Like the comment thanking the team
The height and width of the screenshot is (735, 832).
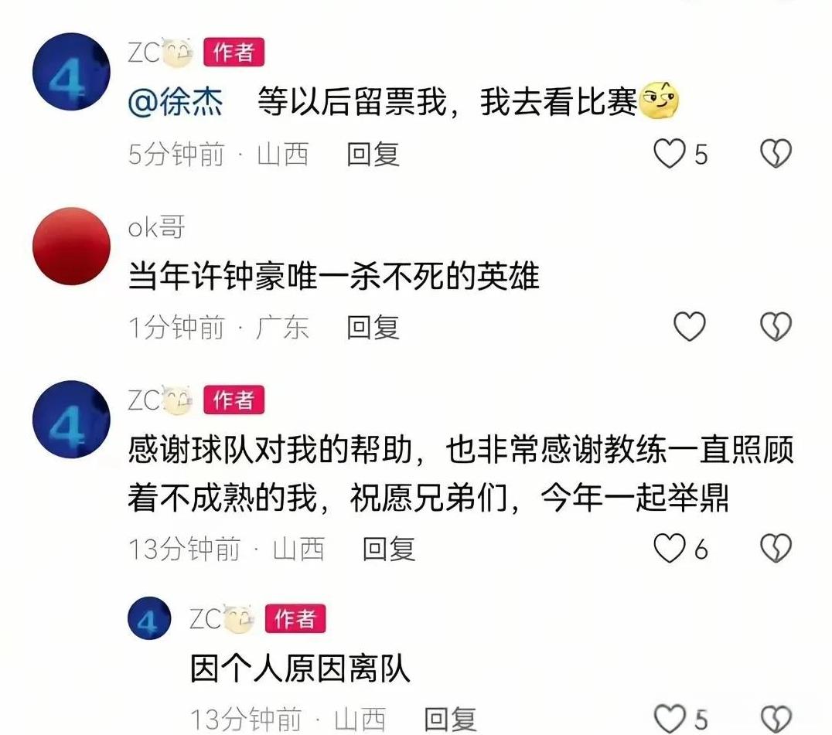[669, 548]
